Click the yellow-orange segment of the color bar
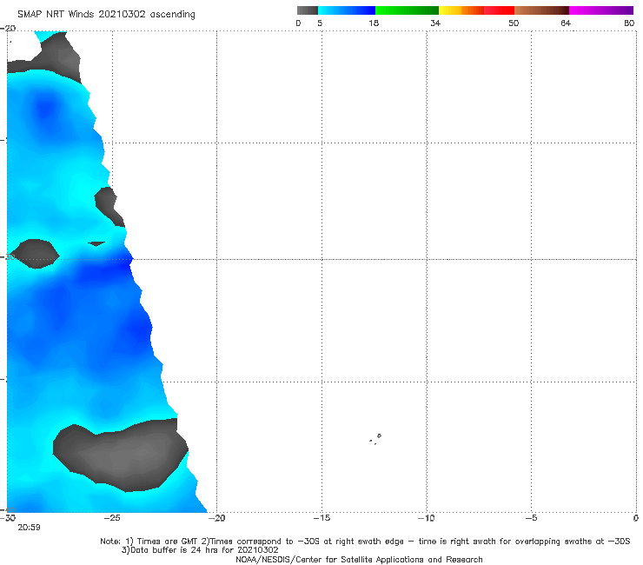 click(x=461, y=10)
